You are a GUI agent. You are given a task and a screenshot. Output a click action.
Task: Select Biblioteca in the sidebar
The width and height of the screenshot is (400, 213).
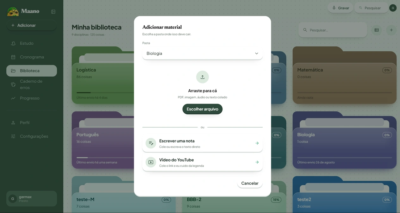[x=32, y=71]
